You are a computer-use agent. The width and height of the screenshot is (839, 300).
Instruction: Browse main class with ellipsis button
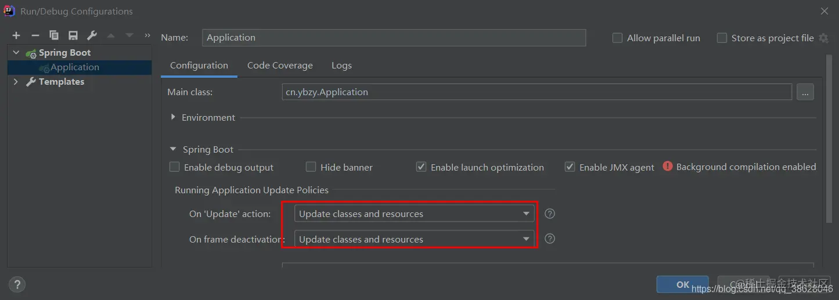click(x=805, y=92)
